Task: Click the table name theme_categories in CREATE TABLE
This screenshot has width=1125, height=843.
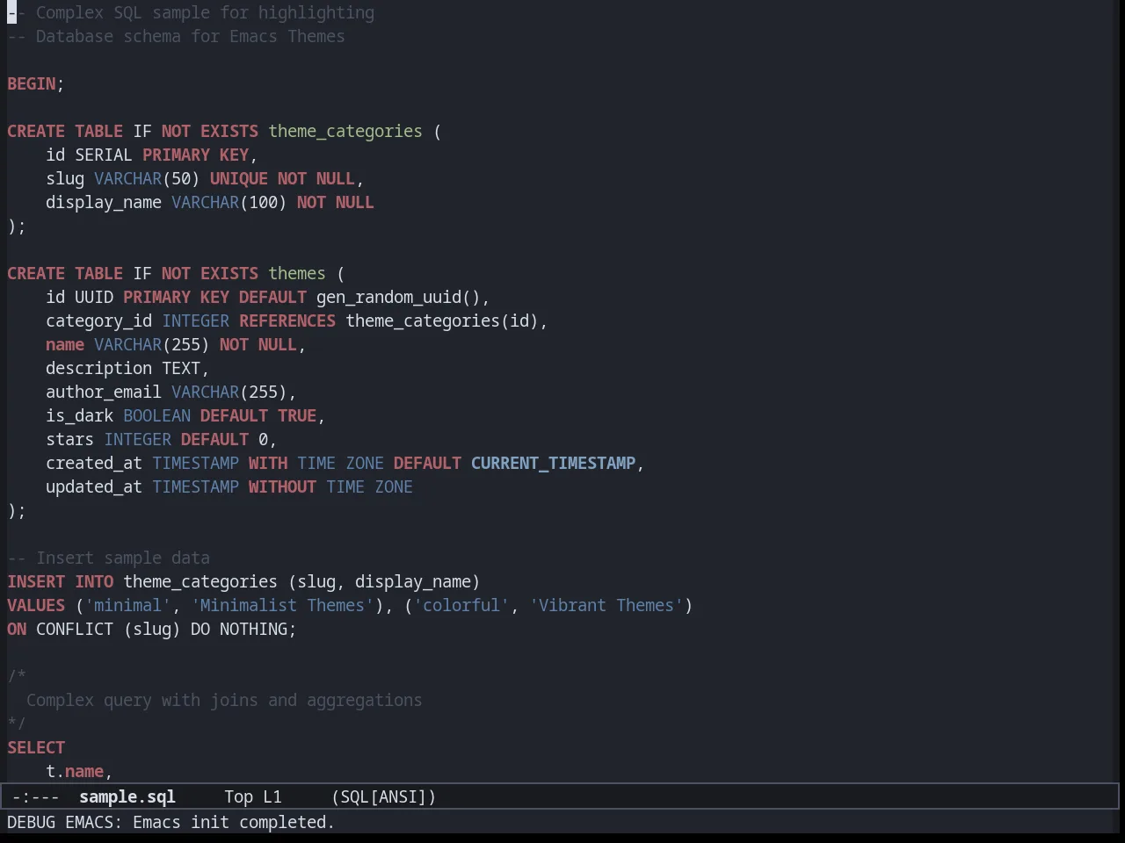Action: 345,131
